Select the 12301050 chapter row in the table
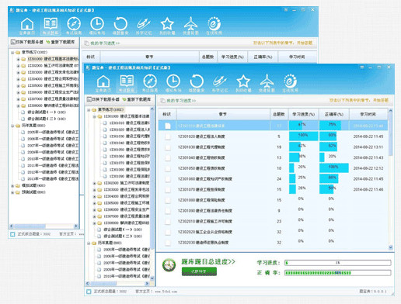 [274, 168]
